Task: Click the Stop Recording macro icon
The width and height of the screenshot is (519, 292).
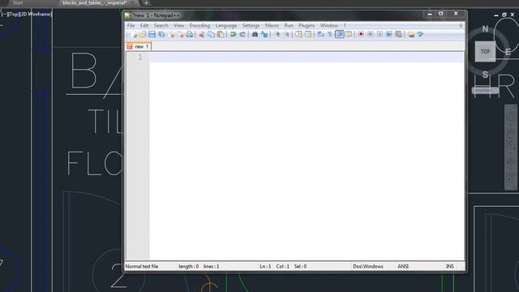Action: [371, 34]
